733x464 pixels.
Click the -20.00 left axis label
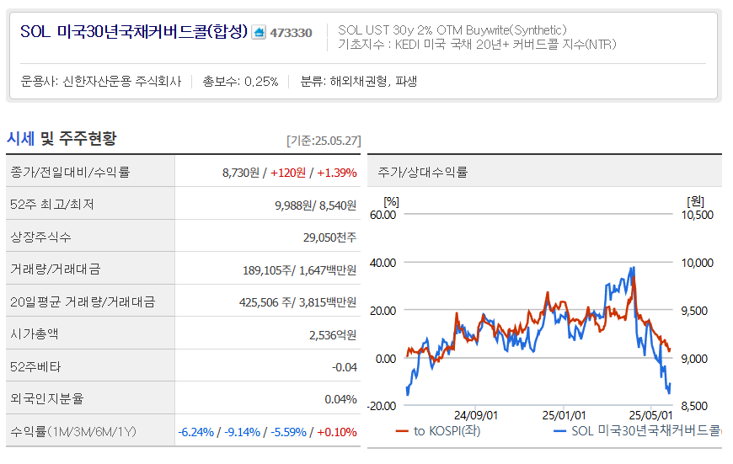(x=382, y=406)
